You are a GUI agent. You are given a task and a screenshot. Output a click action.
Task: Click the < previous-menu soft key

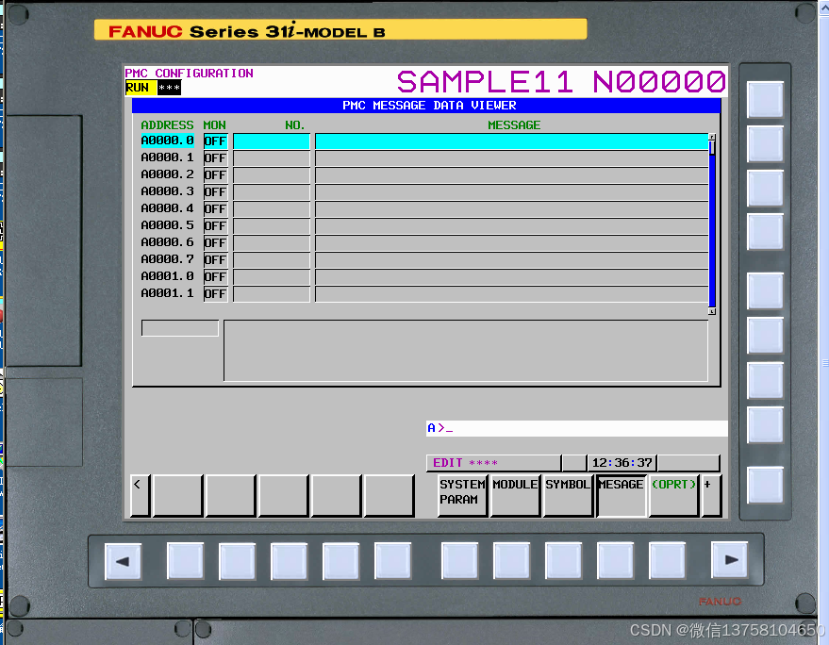[x=141, y=495]
